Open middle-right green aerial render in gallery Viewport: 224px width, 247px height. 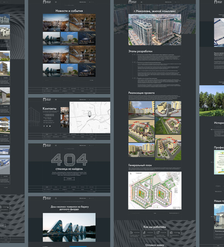(x=168, y=126)
